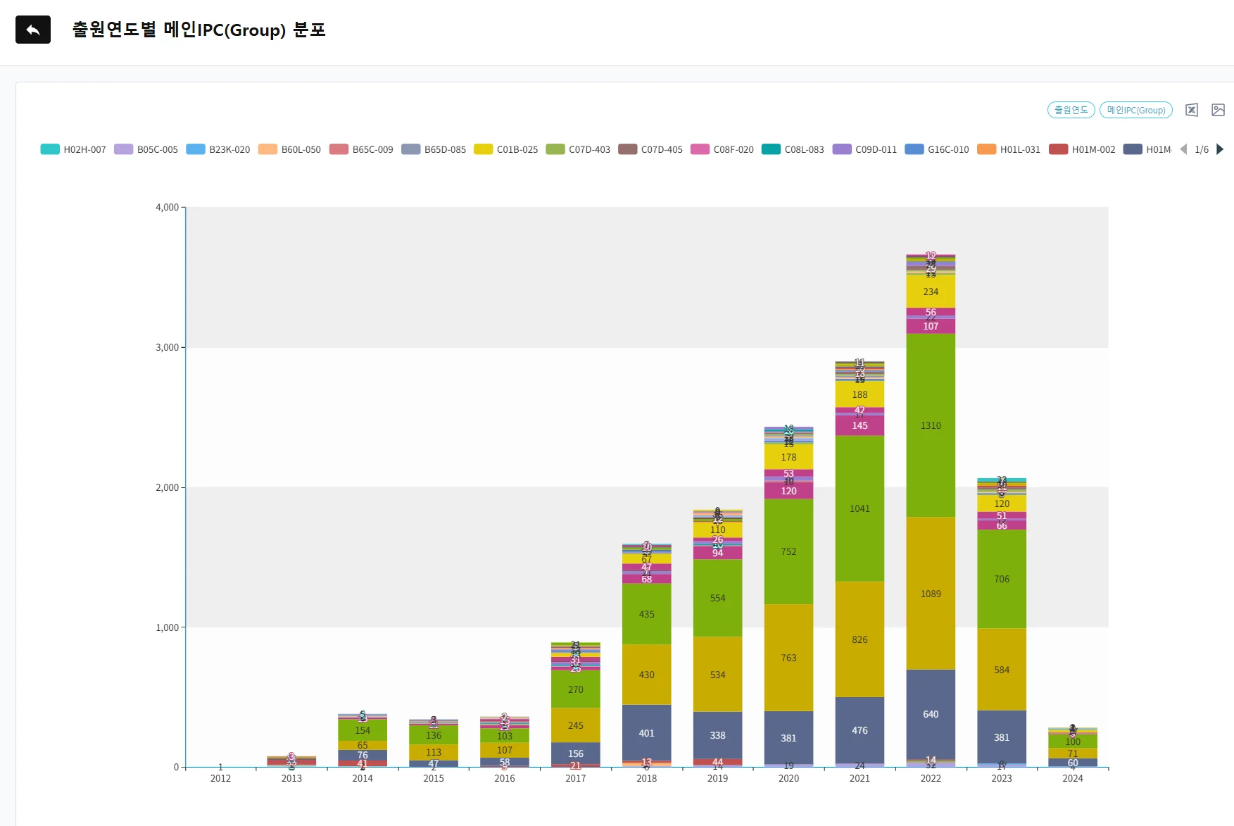This screenshot has width=1234, height=826.
Task: Toggle C01B-025 series visibility
Action: click(506, 149)
